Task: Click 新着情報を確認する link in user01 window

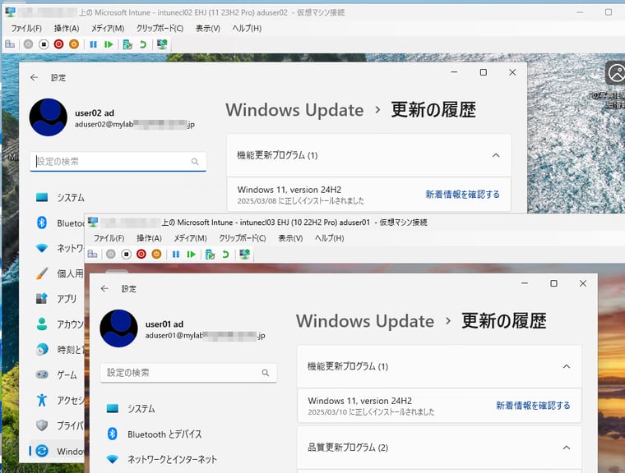Action: (x=533, y=406)
